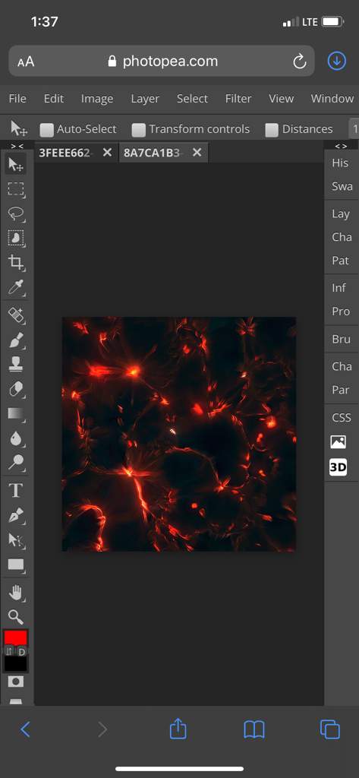Collapse the left toolbar with arrows
This screenshot has width=359, height=778.
click(x=17, y=146)
